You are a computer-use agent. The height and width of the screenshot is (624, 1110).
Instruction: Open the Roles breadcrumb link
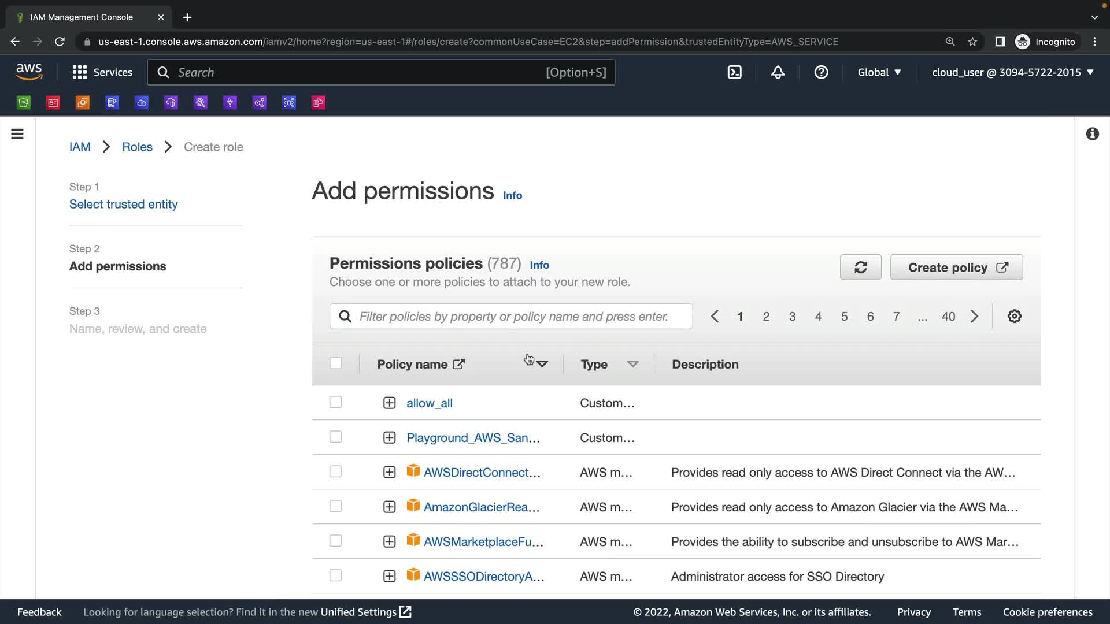pos(137,147)
